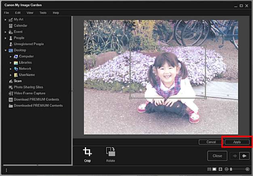Image resolution: width=253 pixels, height=176 pixels.
Task: Open Unregistered People view
Action: pos(28,44)
